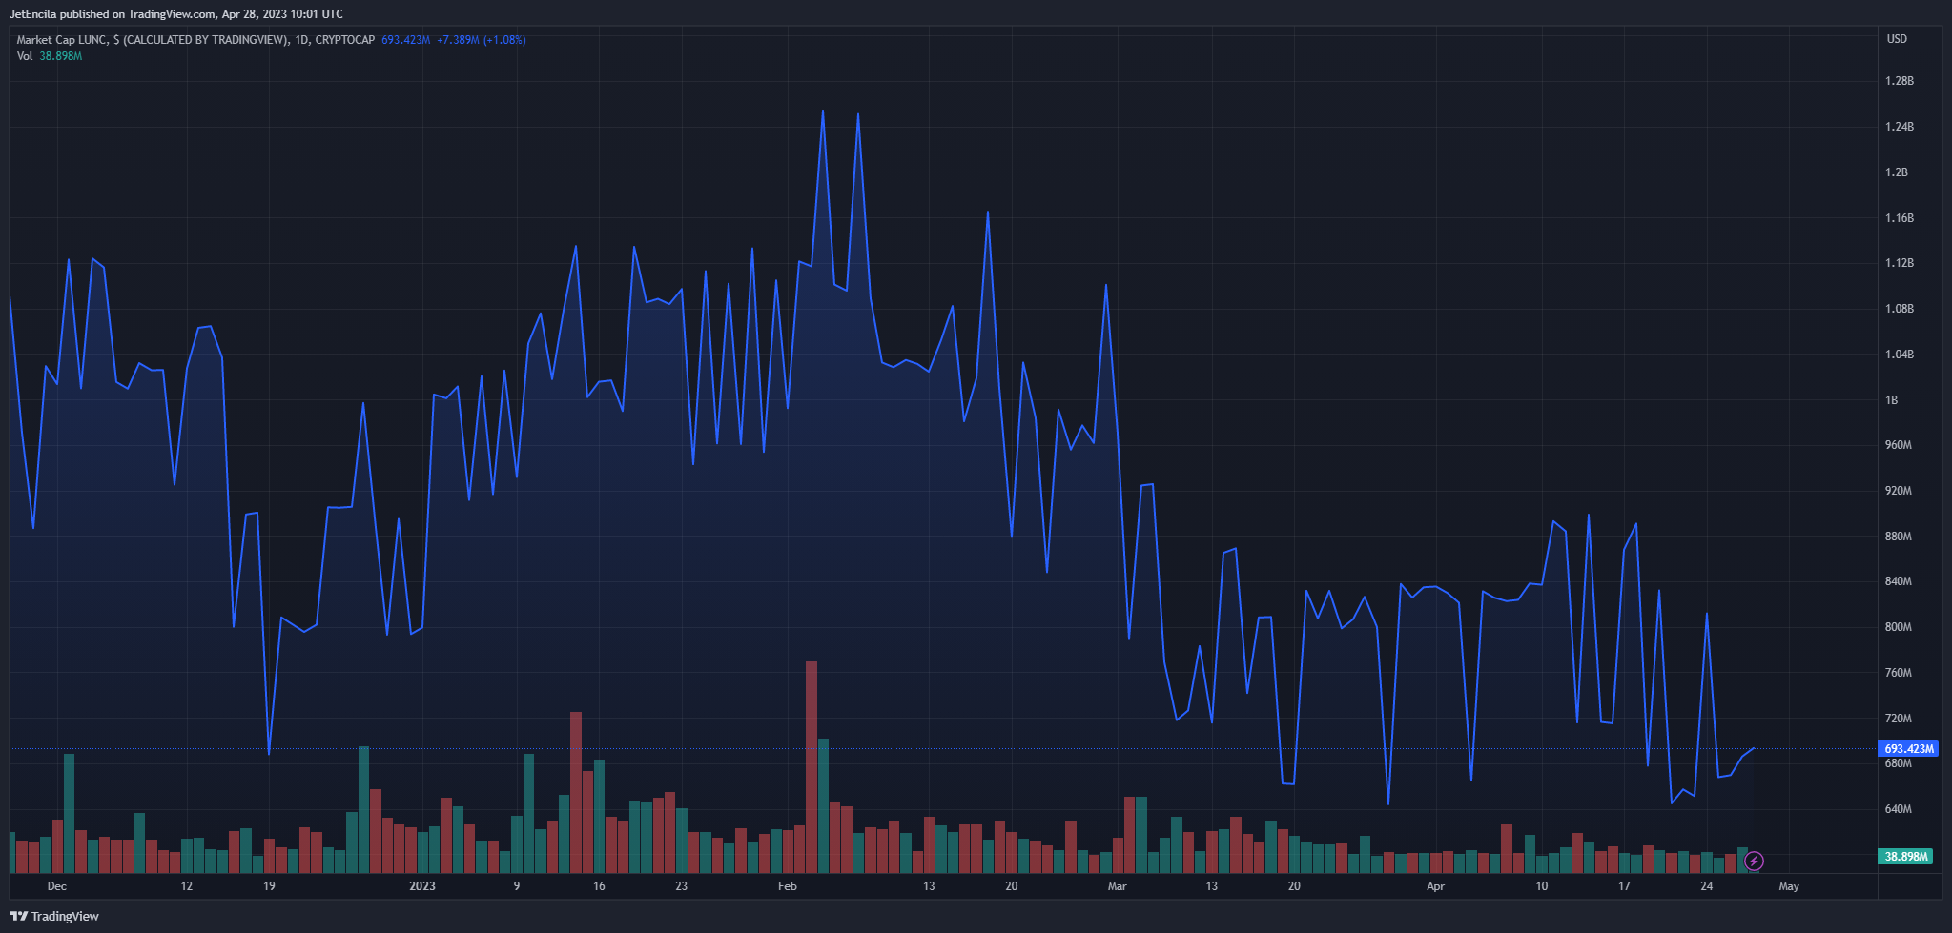
Task: Click the Market Cap LUNC chart title
Action: pyautogui.click(x=195, y=40)
